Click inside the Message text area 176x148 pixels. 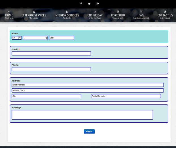coord(82,115)
